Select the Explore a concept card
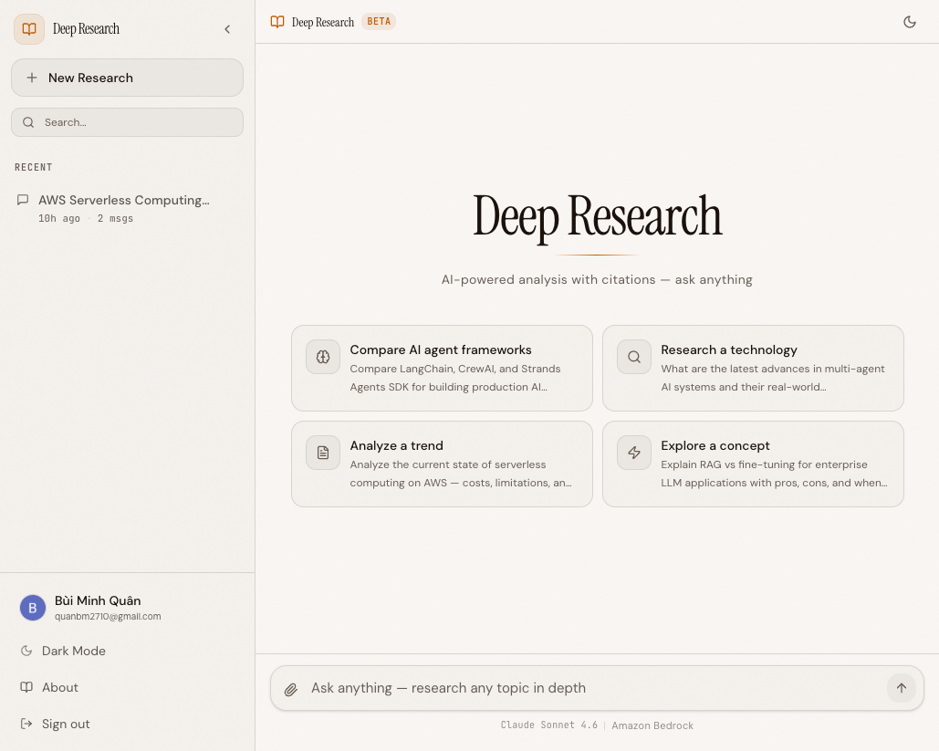 click(753, 464)
